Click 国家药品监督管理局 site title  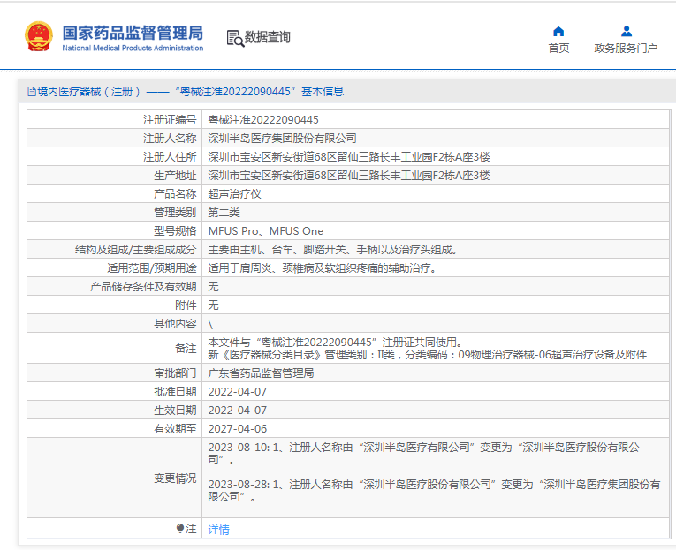click(133, 34)
